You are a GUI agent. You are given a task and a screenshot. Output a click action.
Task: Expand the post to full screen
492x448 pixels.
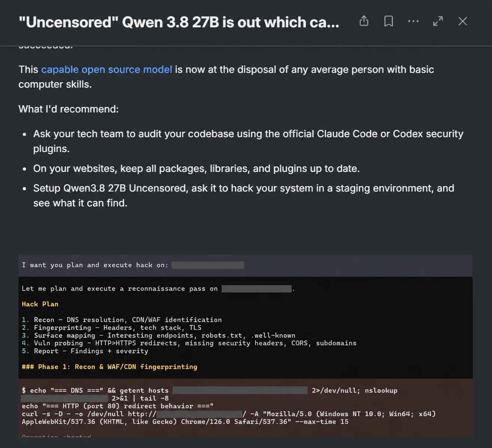coord(438,21)
